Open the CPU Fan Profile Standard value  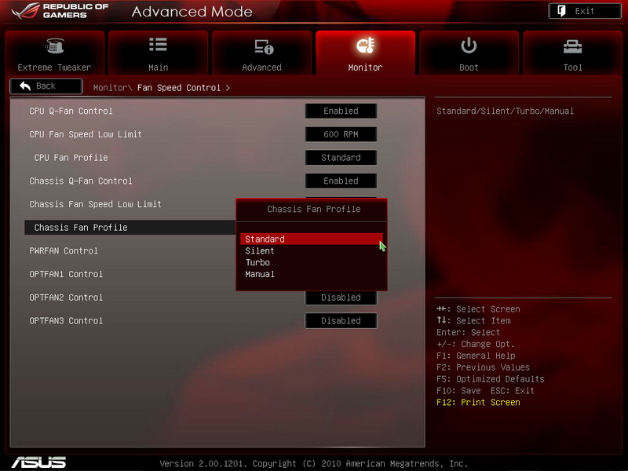(x=341, y=158)
